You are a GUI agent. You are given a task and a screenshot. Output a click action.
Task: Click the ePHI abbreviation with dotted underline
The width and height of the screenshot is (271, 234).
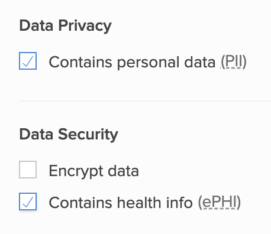pos(219,203)
